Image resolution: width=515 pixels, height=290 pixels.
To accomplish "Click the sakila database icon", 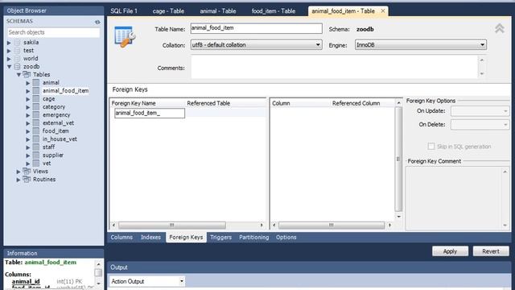I will click(x=18, y=43).
